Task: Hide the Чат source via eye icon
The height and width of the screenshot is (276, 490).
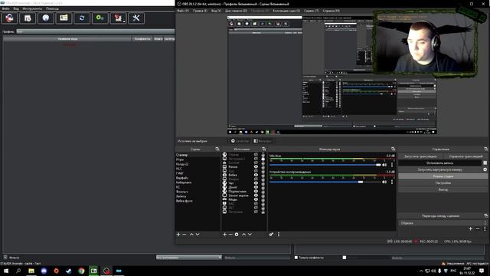Action: pyautogui.click(x=256, y=183)
